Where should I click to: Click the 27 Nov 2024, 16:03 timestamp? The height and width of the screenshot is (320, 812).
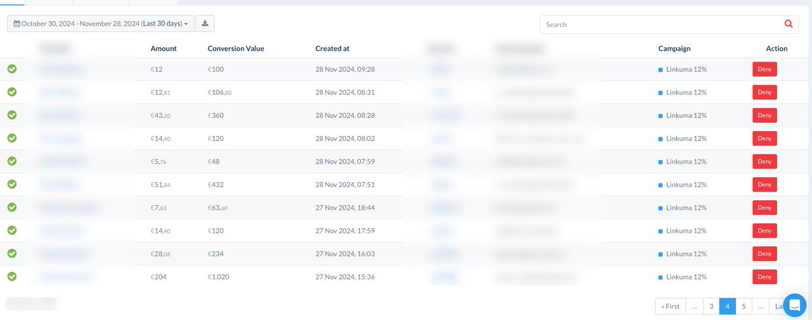click(345, 253)
